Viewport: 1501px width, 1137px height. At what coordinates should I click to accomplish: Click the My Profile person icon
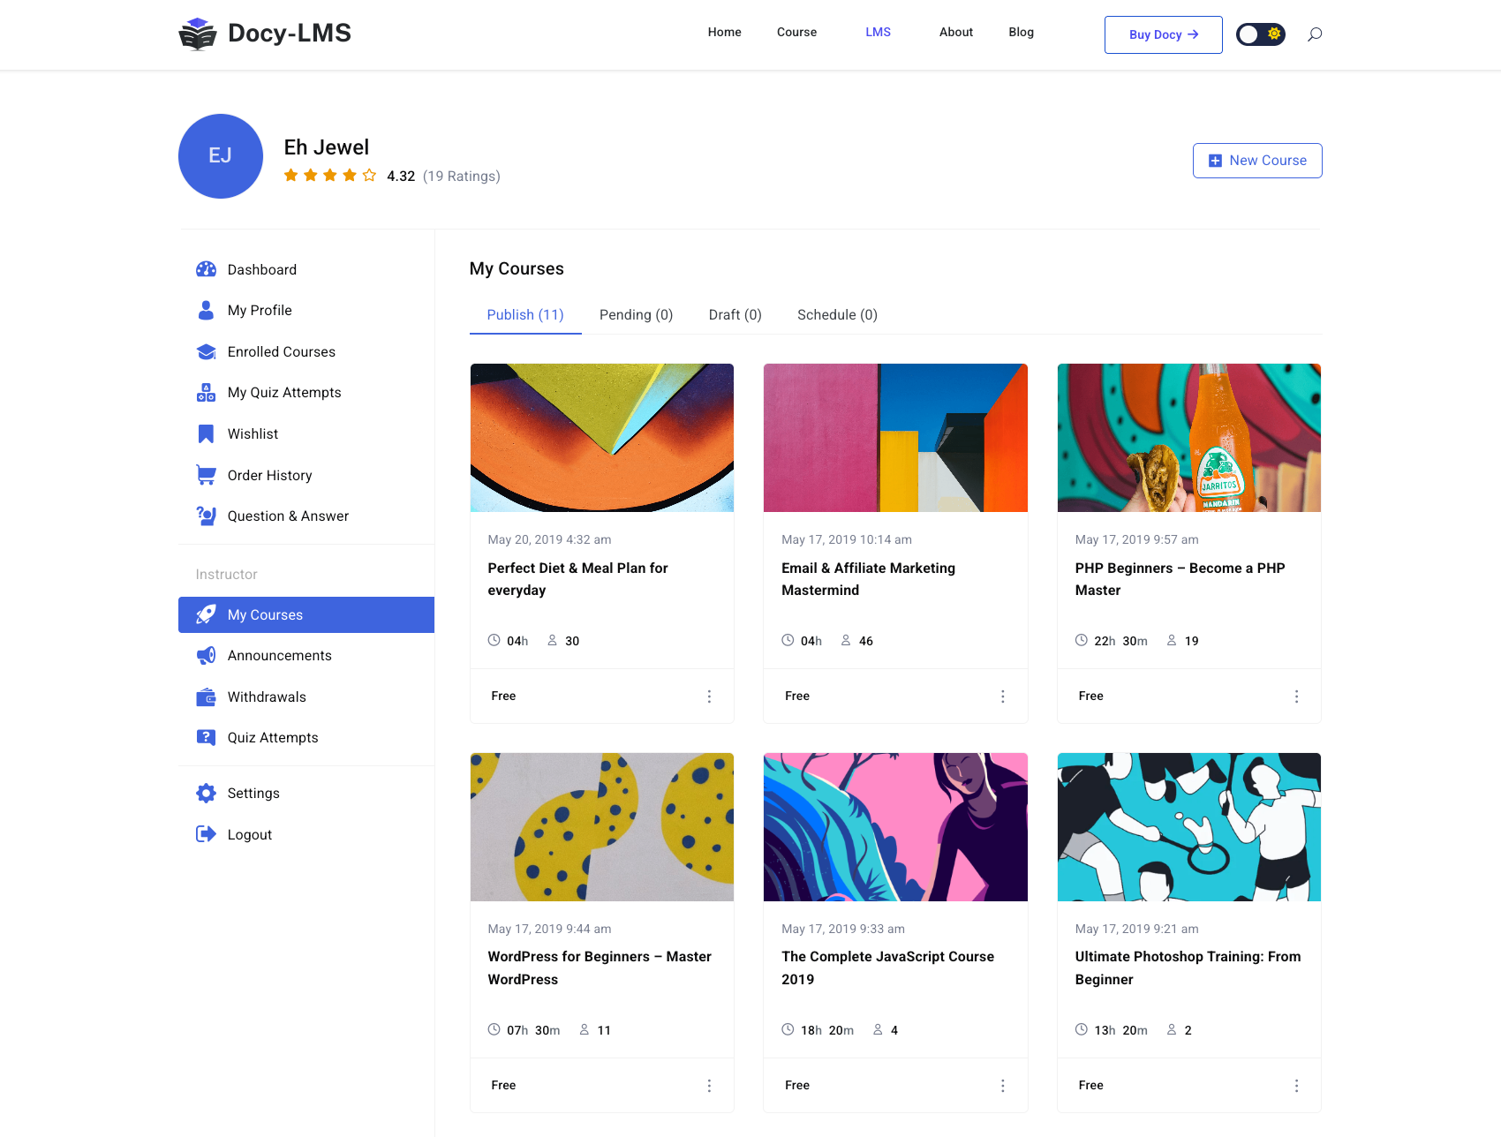(206, 310)
